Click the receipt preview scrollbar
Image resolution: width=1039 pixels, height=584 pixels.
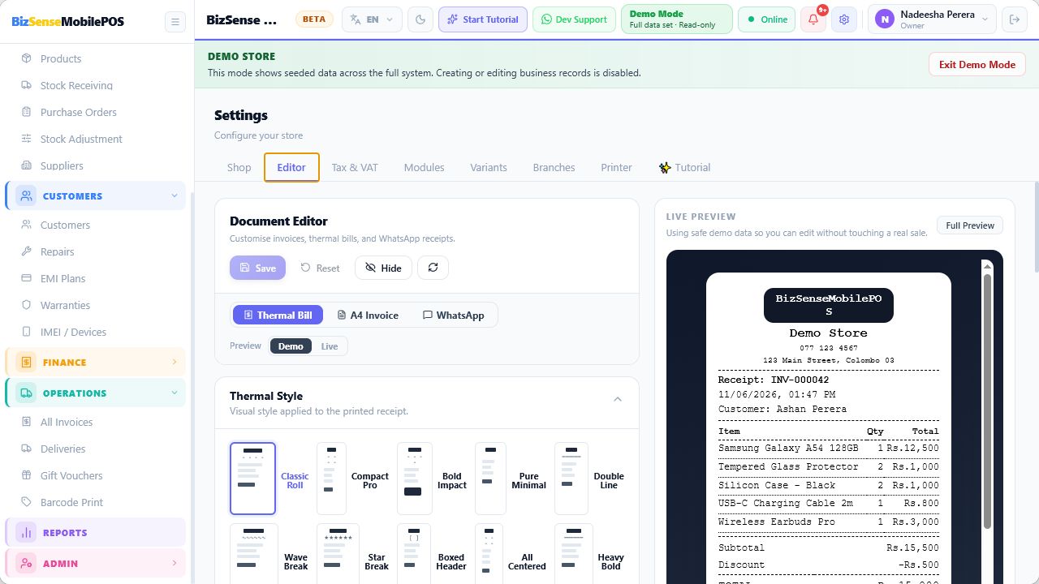[x=987, y=401]
